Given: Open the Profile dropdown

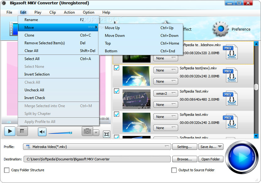Looking at the screenshot, I should click(x=97, y=147).
